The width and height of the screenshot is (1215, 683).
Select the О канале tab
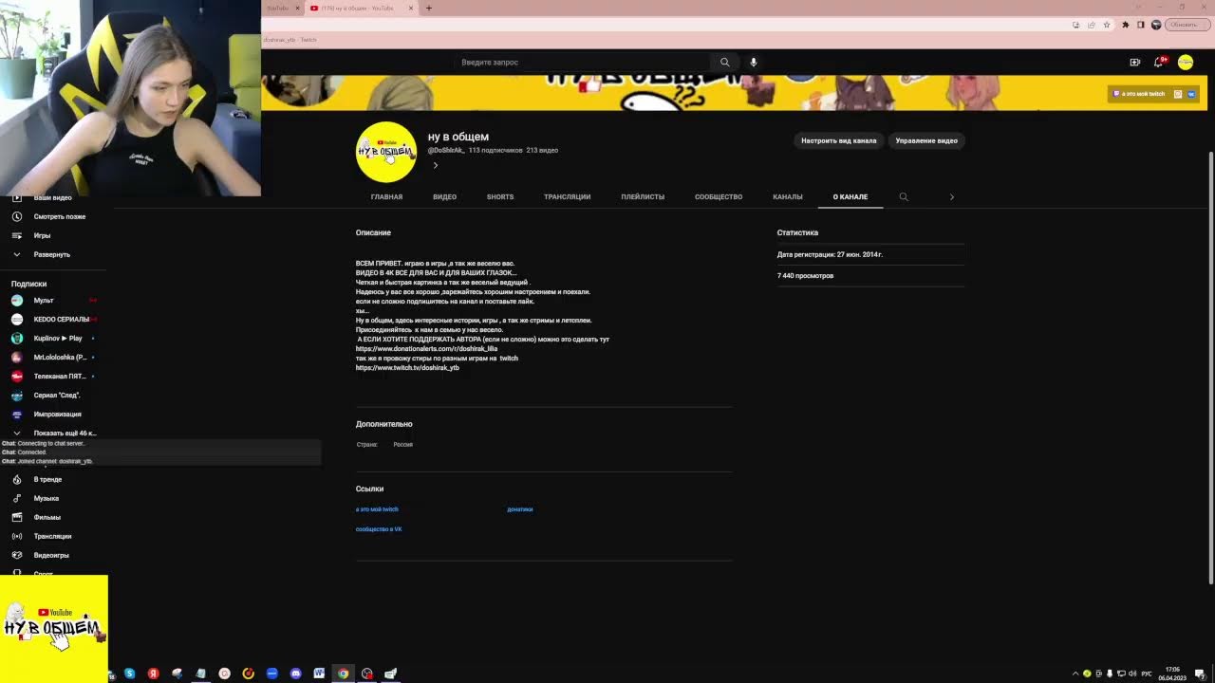[x=850, y=196]
